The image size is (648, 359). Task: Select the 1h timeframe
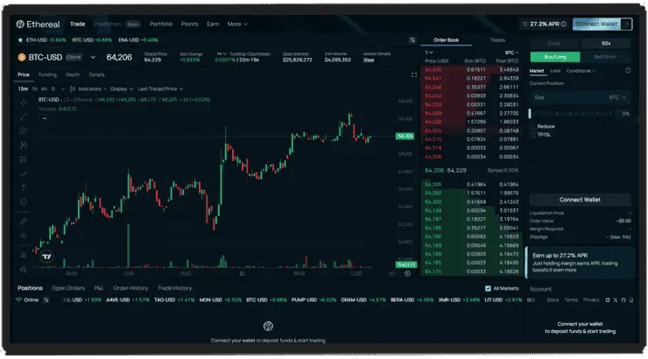[x=34, y=88]
